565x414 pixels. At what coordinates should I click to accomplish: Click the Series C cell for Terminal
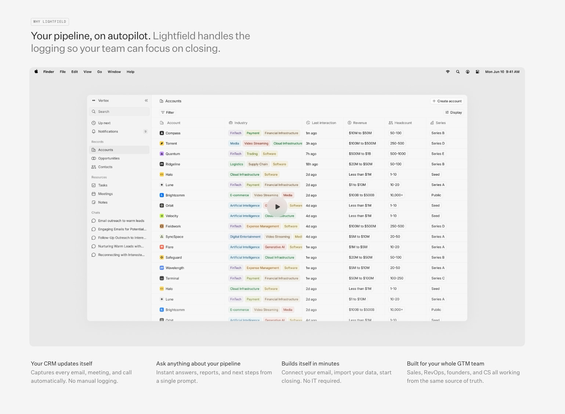click(438, 278)
